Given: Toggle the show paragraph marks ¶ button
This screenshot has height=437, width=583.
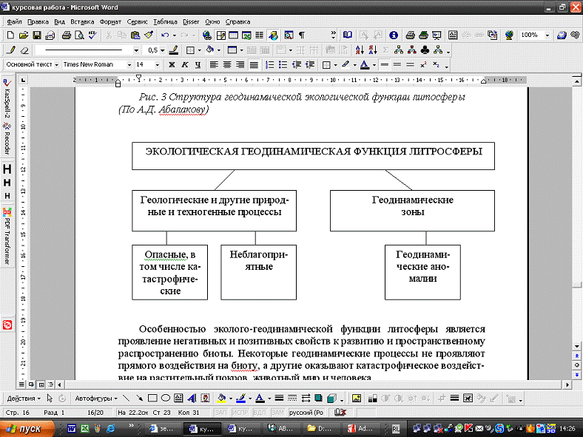Looking at the screenshot, I should click(x=302, y=35).
